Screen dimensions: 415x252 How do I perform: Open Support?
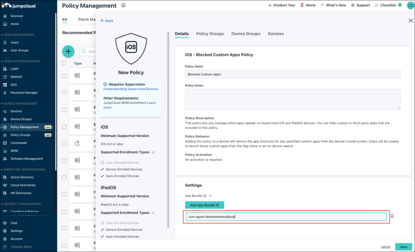360,5
